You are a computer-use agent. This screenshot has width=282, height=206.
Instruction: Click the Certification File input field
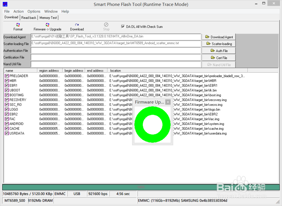pos(116,57)
